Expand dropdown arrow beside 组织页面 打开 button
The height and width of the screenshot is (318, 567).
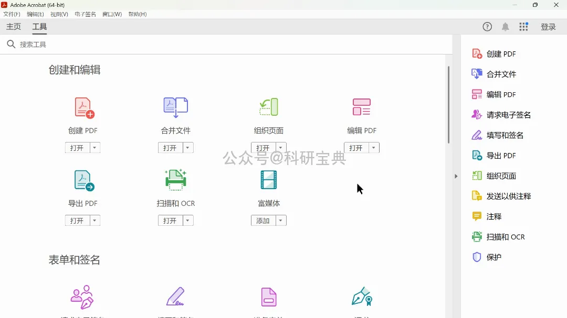[x=280, y=148]
